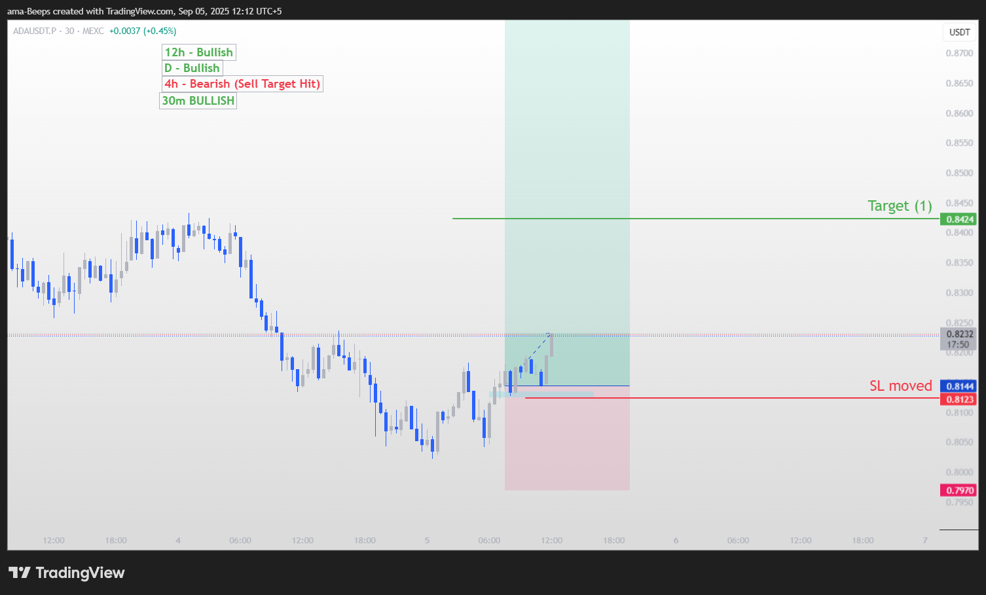Click the 0.8123 red stop price tag
The width and height of the screenshot is (986, 595).
959,399
